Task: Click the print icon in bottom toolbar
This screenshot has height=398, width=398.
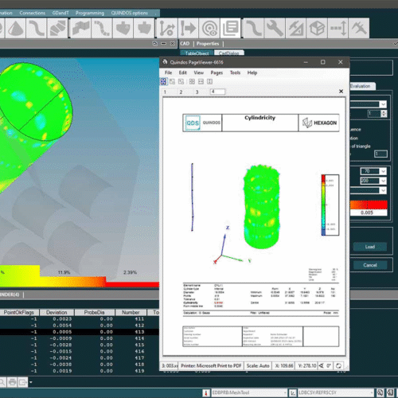Action: [12, 382]
